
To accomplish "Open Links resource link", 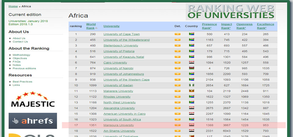I will click(x=16, y=85).
